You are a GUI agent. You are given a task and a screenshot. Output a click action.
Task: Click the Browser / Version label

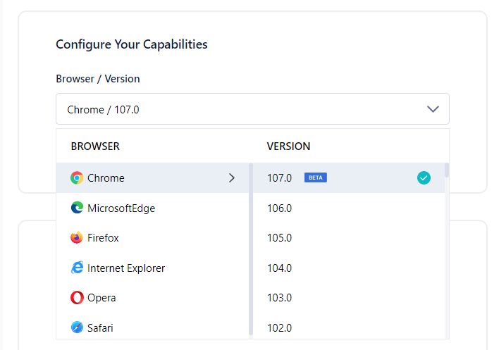tap(98, 78)
